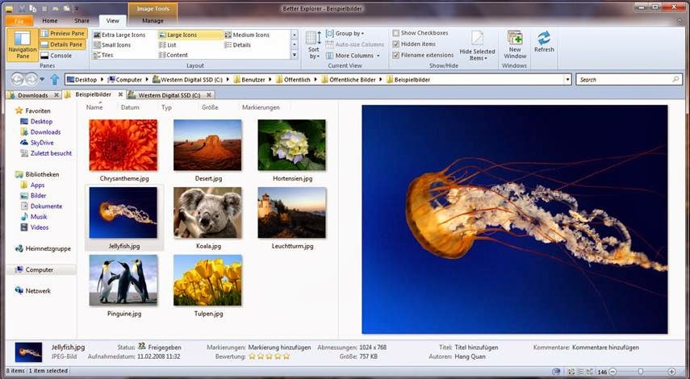Refresh the folder view
Screen dimensions: 690x379
544,42
